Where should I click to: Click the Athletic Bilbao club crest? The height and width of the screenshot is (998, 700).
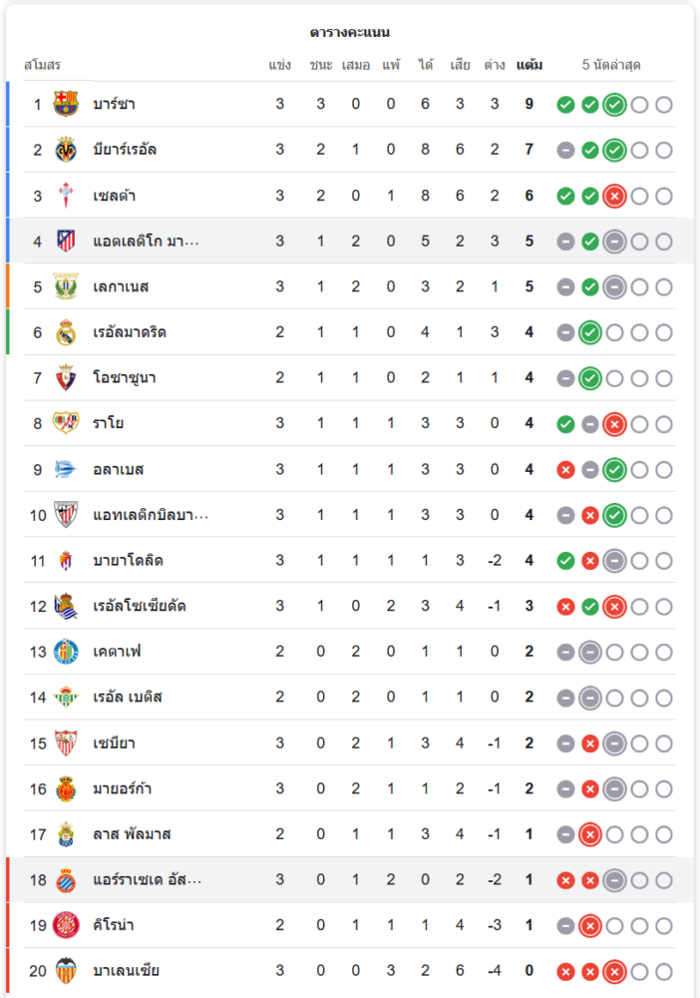[x=66, y=514]
